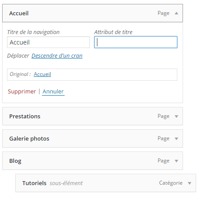The height and width of the screenshot is (203, 200).
Task: Click Supprimer to remove the item
Action: [22, 92]
